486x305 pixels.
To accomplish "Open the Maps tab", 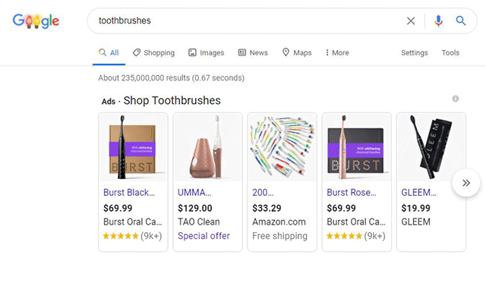I will coord(297,53).
